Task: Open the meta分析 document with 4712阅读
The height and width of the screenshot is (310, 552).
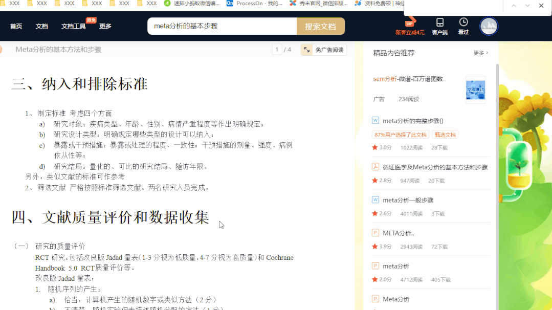Action: tap(395, 267)
